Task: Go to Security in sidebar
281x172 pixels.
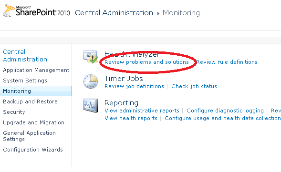Action: (14, 112)
